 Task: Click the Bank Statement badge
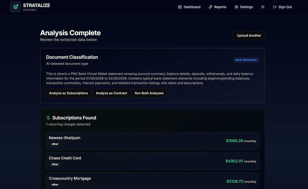click(246, 60)
